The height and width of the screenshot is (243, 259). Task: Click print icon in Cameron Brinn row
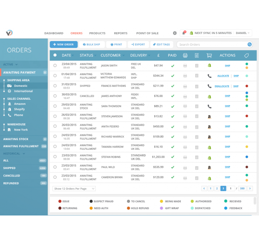(x=185, y=178)
